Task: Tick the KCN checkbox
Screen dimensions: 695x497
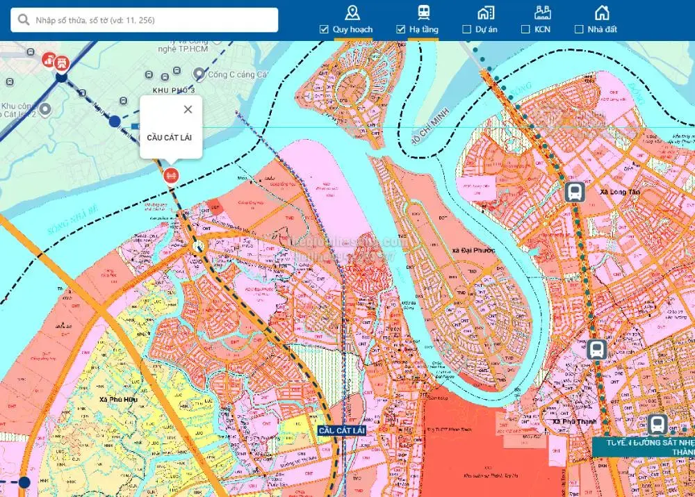Action: [526, 29]
